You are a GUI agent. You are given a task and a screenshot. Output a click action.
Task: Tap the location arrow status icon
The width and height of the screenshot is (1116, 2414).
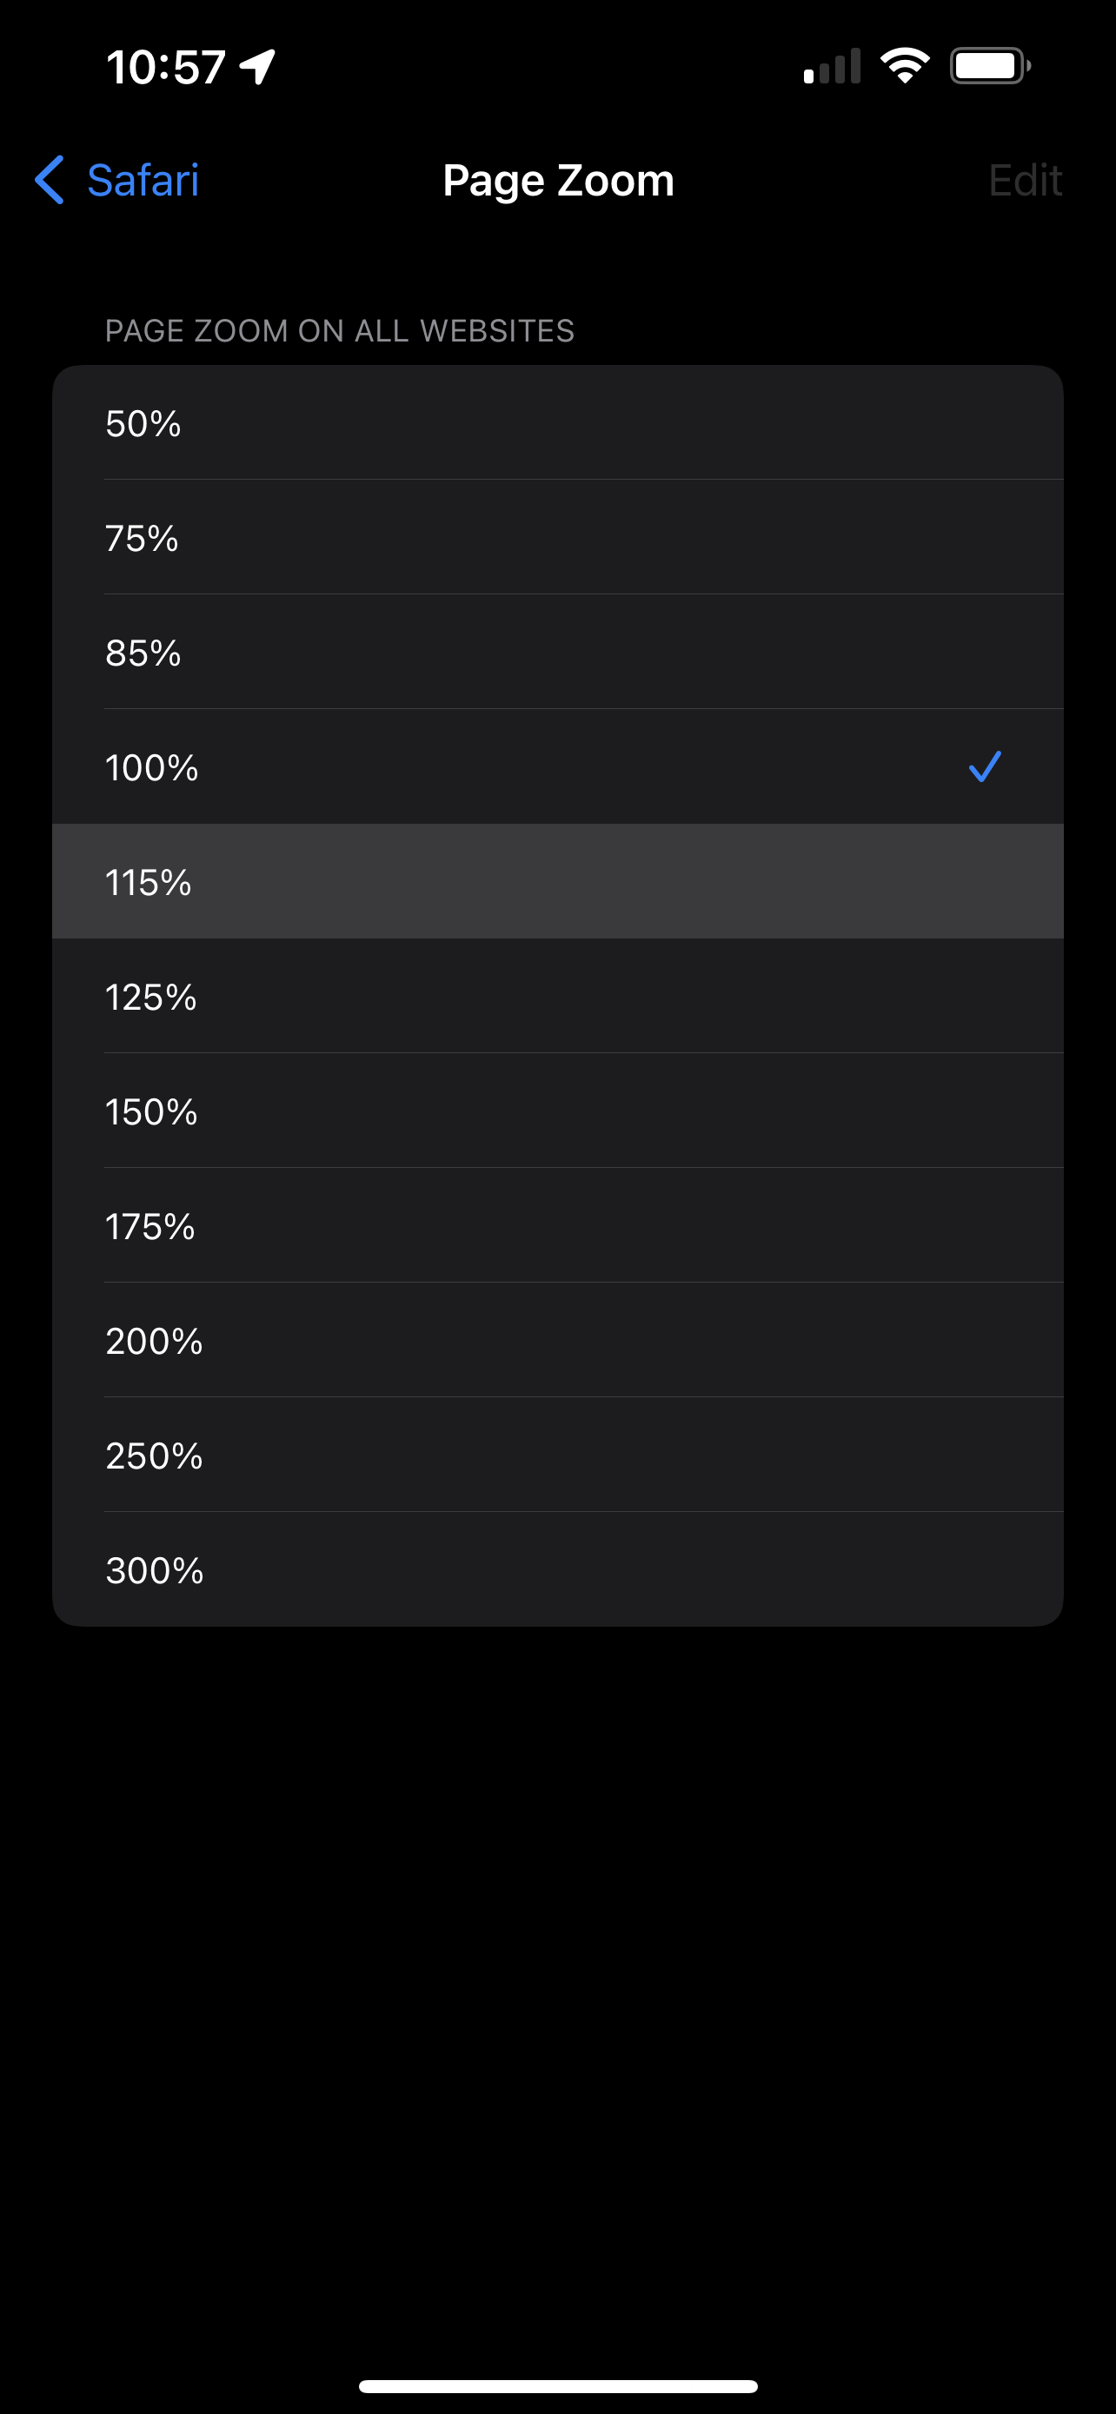click(257, 65)
